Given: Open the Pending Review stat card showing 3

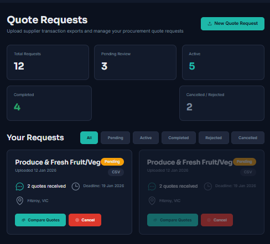Looking at the screenshot, I should [135, 62].
